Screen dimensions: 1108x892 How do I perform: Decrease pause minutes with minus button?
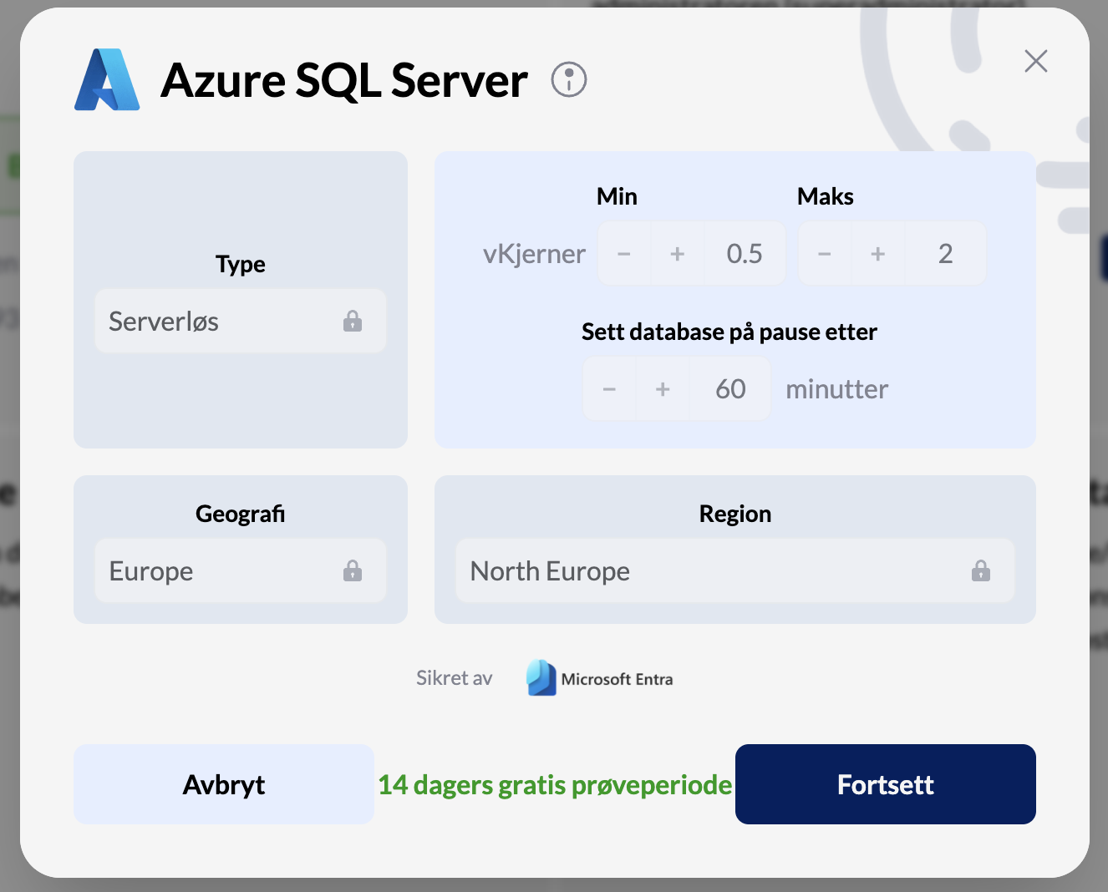(610, 389)
